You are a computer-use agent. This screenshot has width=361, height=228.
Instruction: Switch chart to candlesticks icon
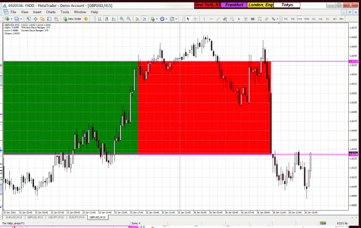pos(107,19)
